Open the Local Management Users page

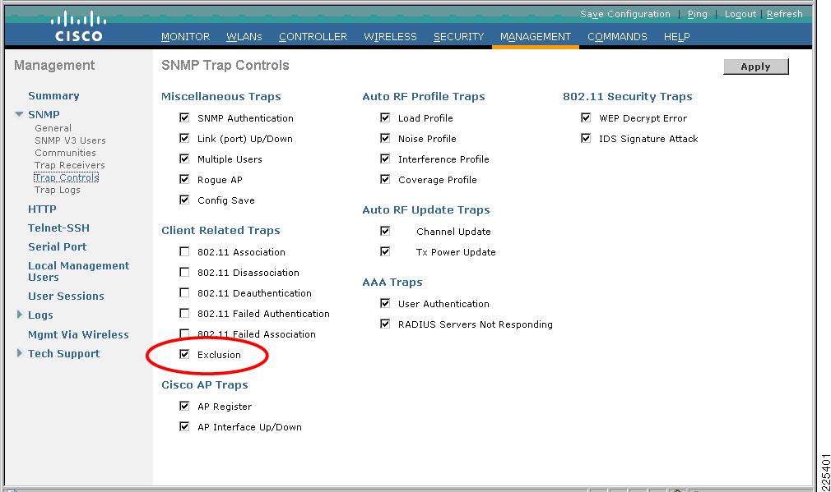click(78, 271)
